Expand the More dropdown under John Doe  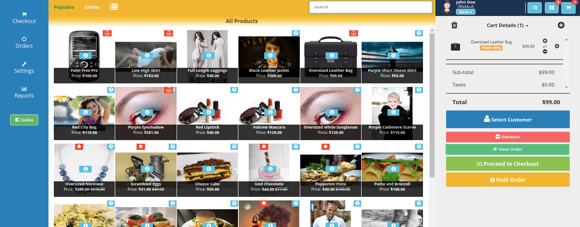465,12
